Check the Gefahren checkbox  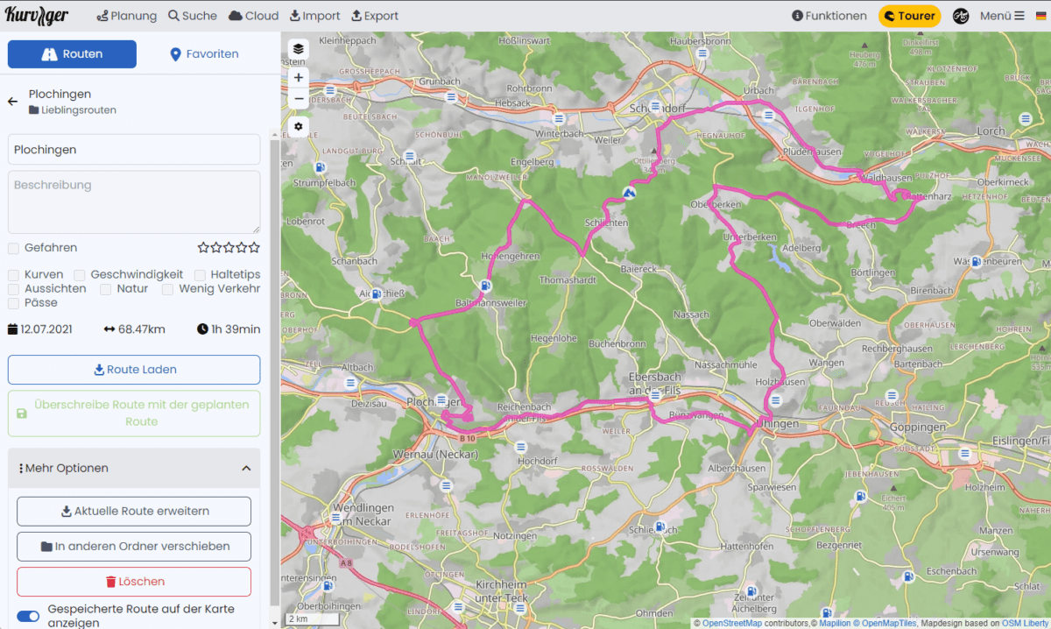click(x=13, y=248)
